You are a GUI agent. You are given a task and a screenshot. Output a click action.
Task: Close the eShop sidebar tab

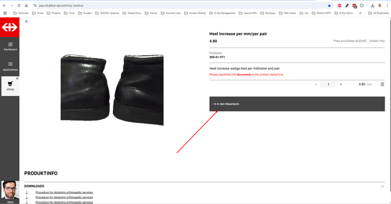pyautogui.click(x=17, y=78)
